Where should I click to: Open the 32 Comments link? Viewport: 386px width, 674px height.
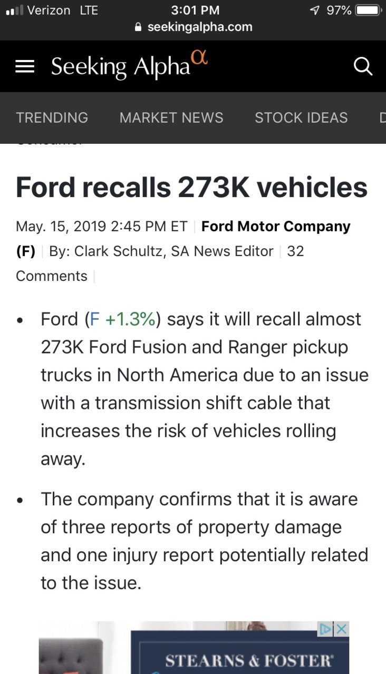pos(160,263)
